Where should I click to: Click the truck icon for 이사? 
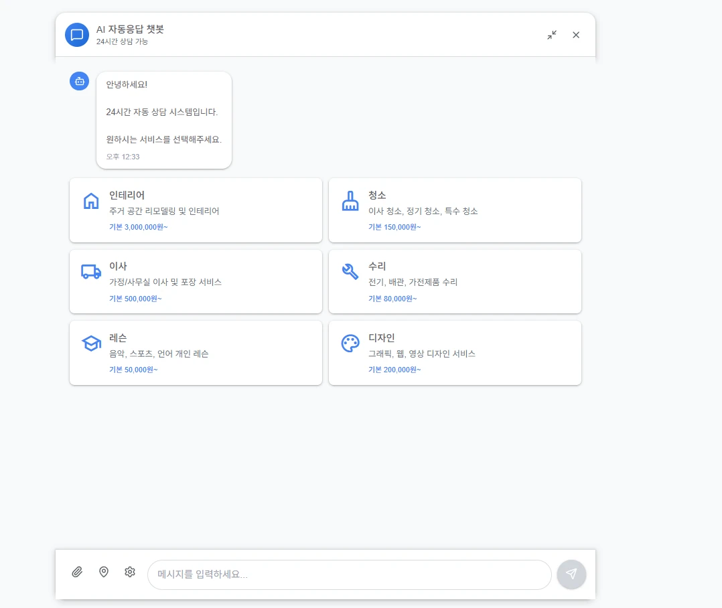point(91,272)
